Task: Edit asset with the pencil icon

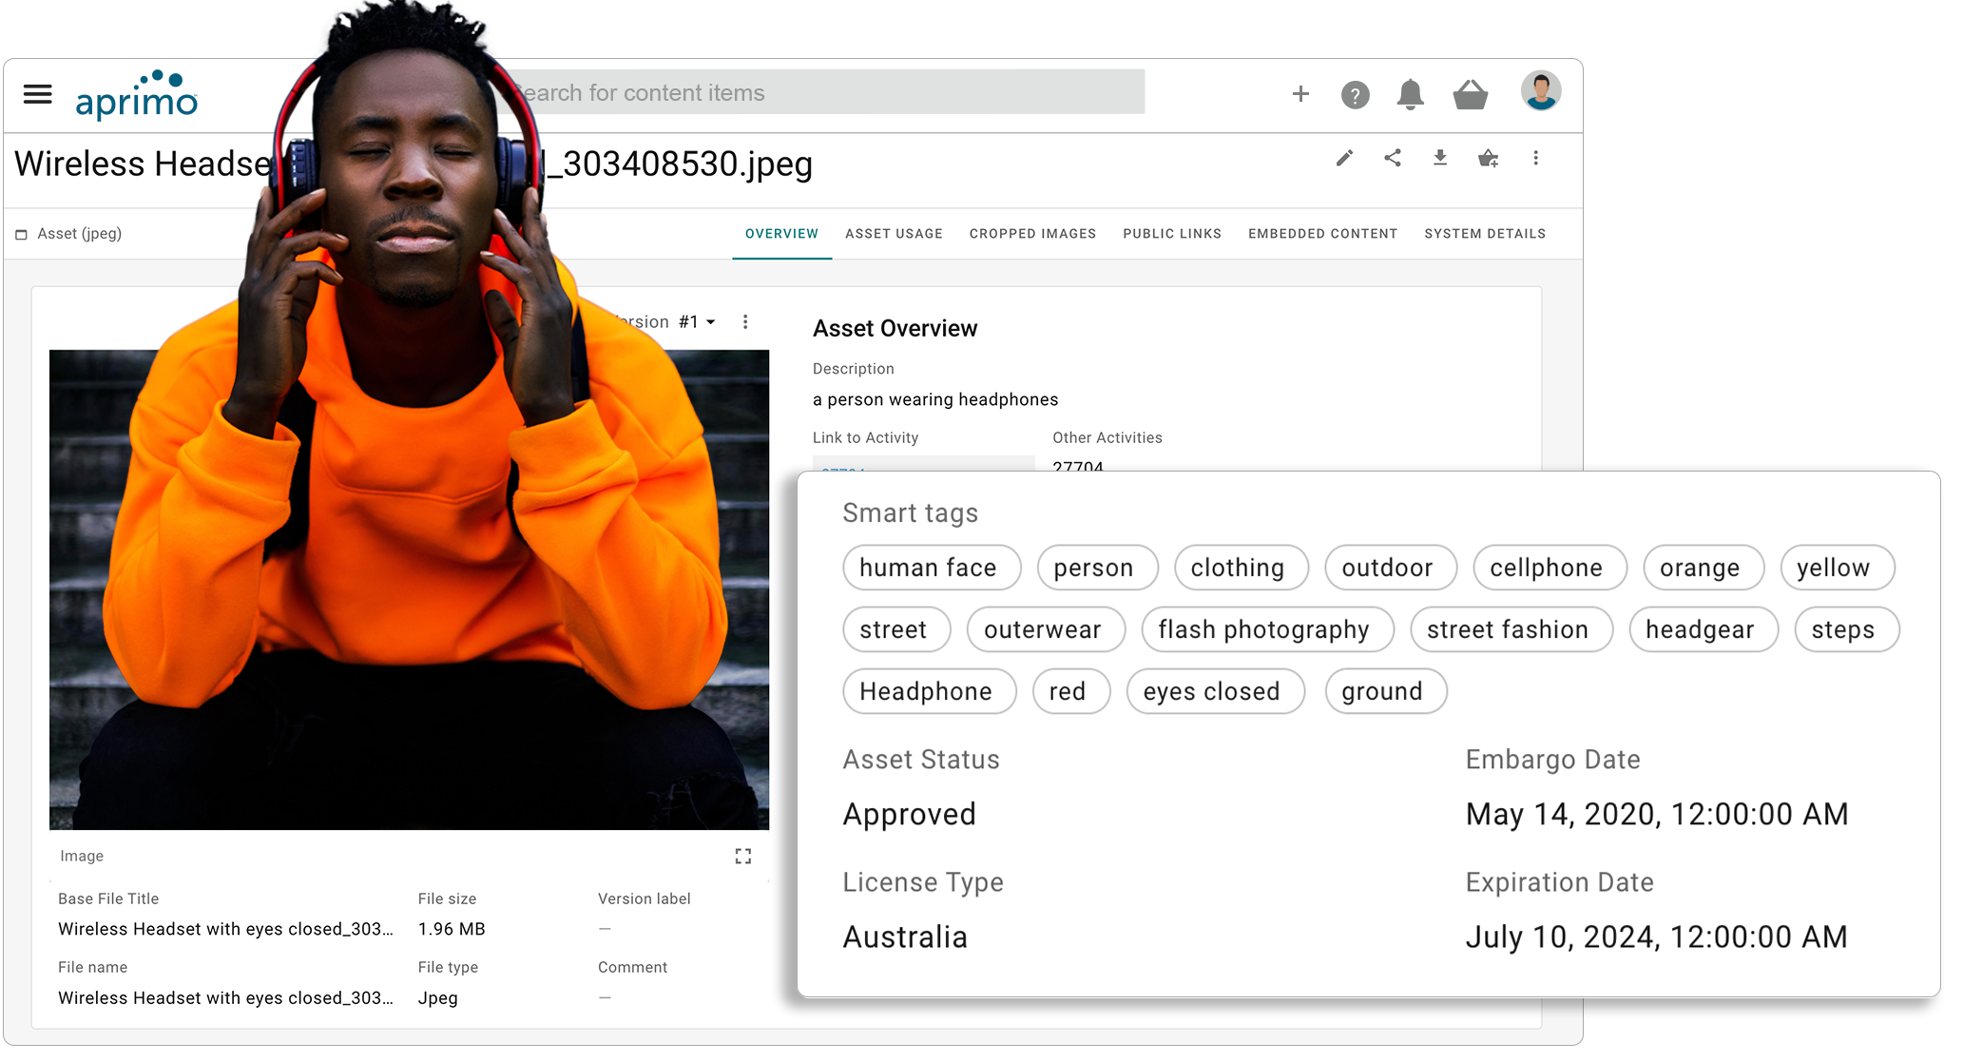Action: click(1344, 159)
